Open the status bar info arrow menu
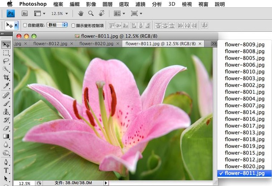272x186 pixels. click(x=106, y=183)
